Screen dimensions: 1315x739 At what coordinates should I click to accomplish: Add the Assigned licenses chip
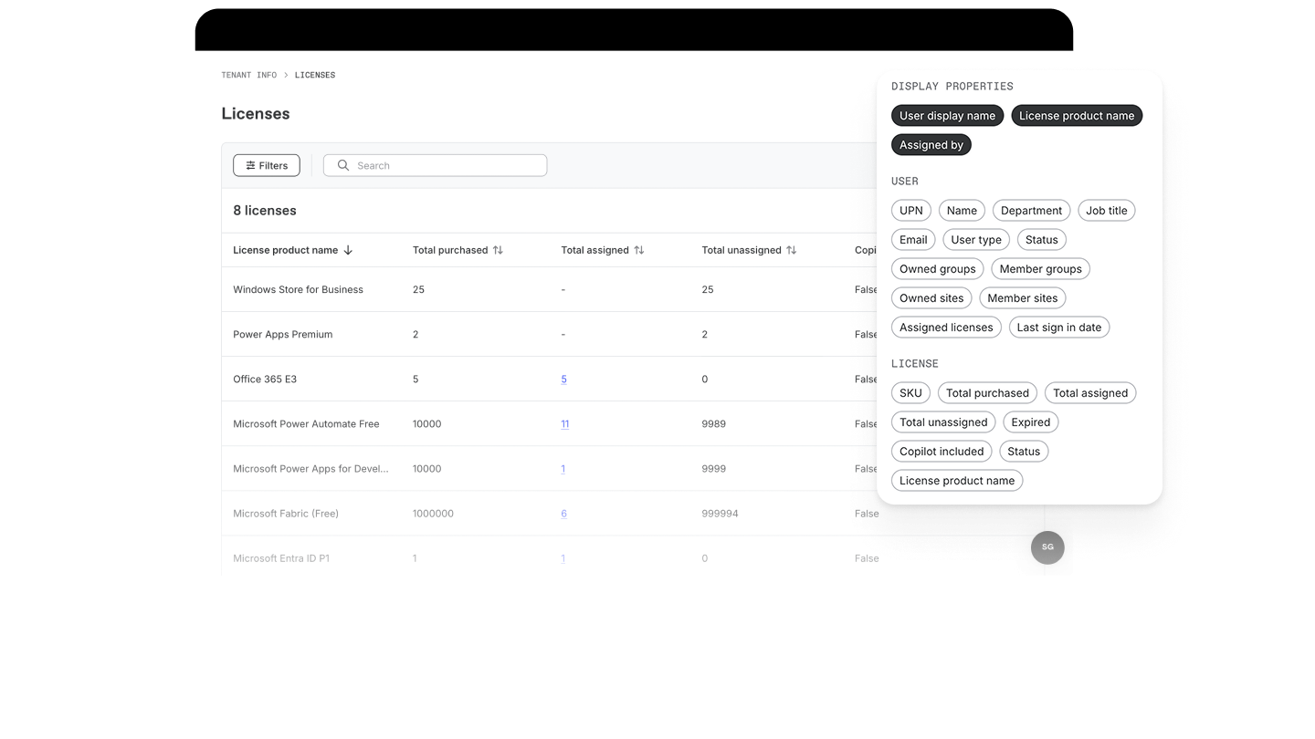[x=946, y=328]
